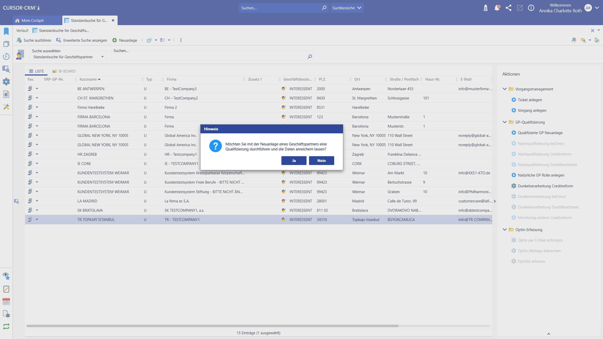Viewport: 603px width, 339px height.
Task: Click the global search magnifier icon
Action: point(324,8)
